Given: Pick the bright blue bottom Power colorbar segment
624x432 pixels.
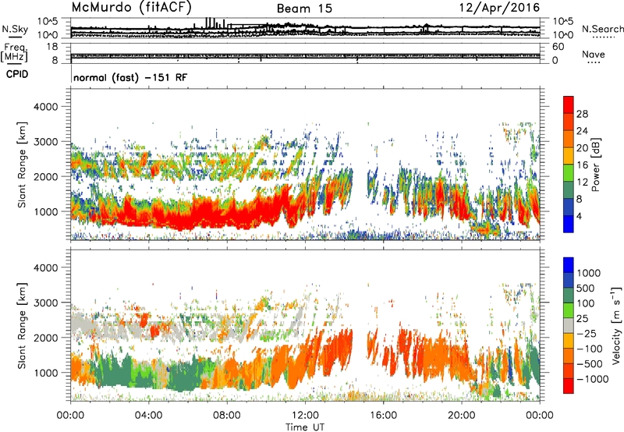Looking at the screenshot, I should click(569, 225).
